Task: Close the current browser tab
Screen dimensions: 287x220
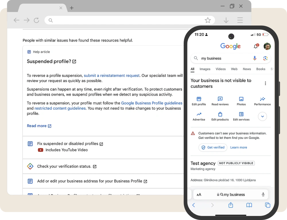Action: point(61,8)
